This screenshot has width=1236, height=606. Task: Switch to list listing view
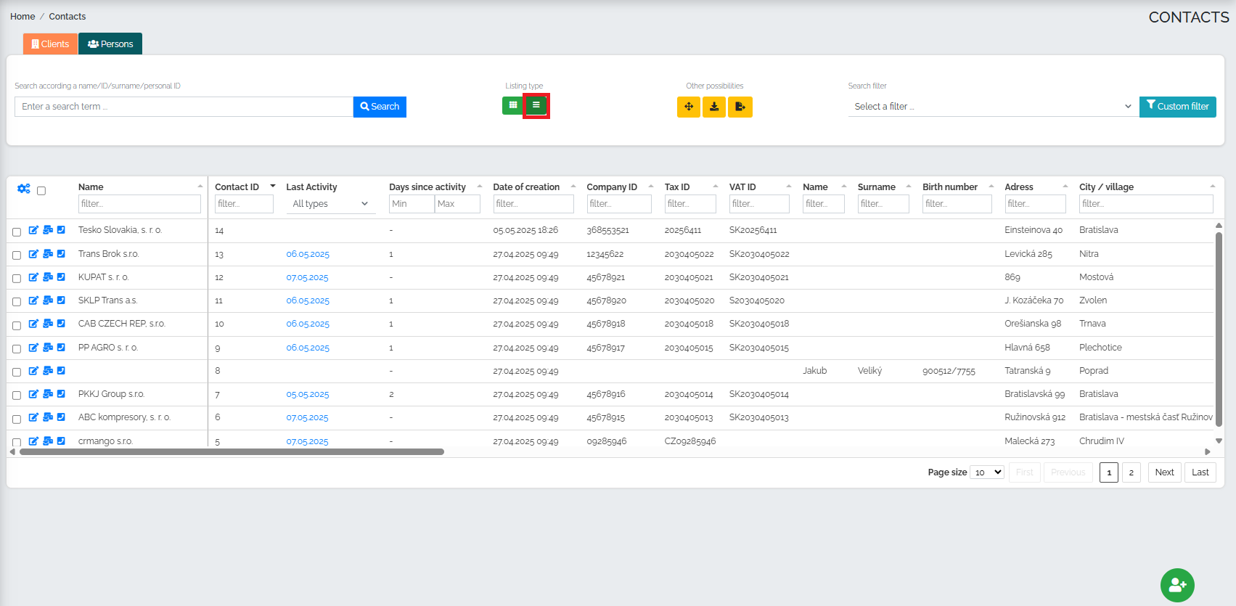[x=536, y=106]
